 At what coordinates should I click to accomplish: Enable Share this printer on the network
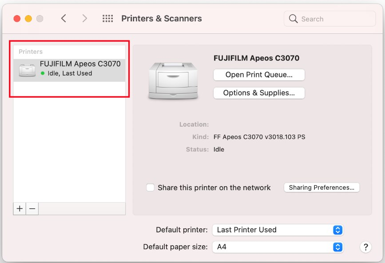tap(150, 187)
